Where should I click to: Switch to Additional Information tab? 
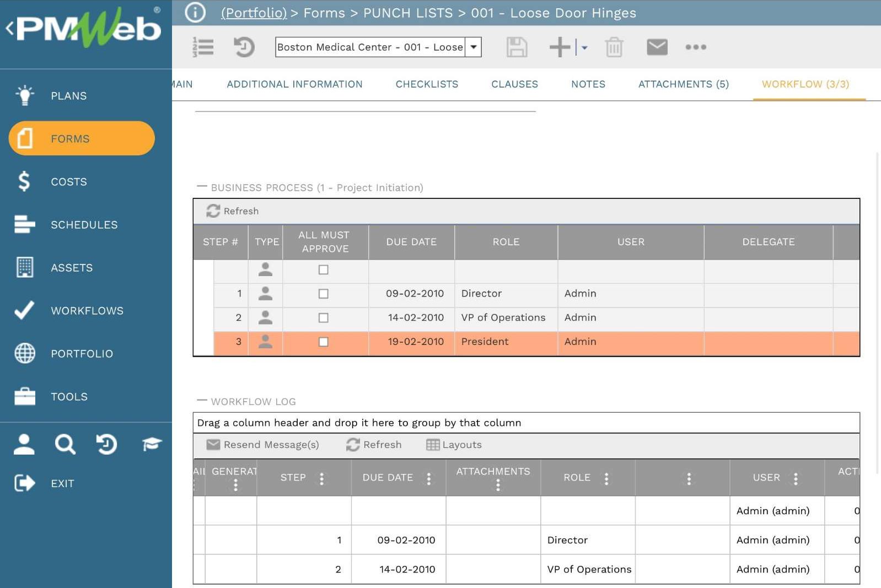tap(294, 84)
